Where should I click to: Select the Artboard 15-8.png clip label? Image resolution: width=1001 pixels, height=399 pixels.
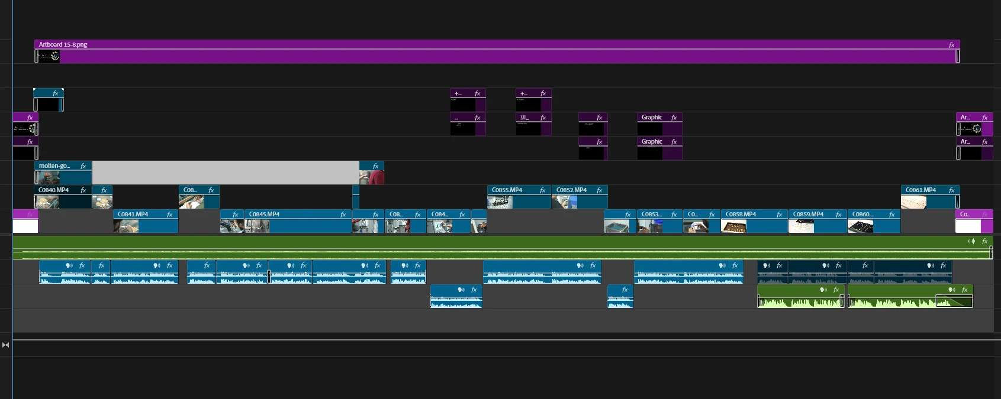click(63, 44)
